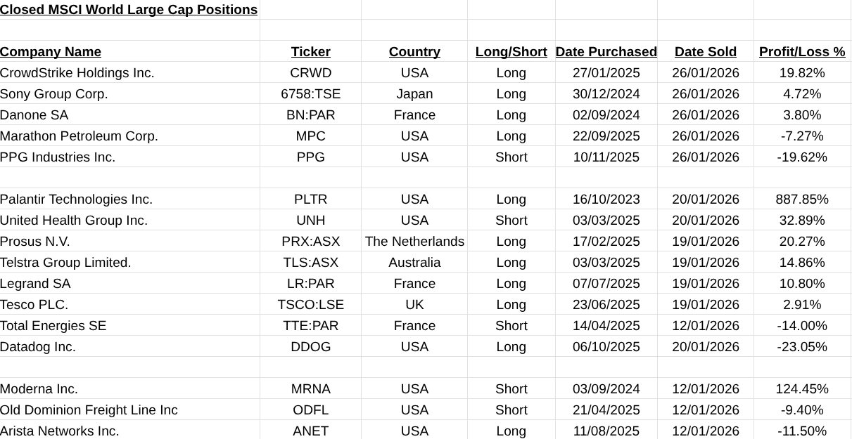The height and width of the screenshot is (439, 852).
Task: Click the ANET ticker cell
Action: pos(310,431)
